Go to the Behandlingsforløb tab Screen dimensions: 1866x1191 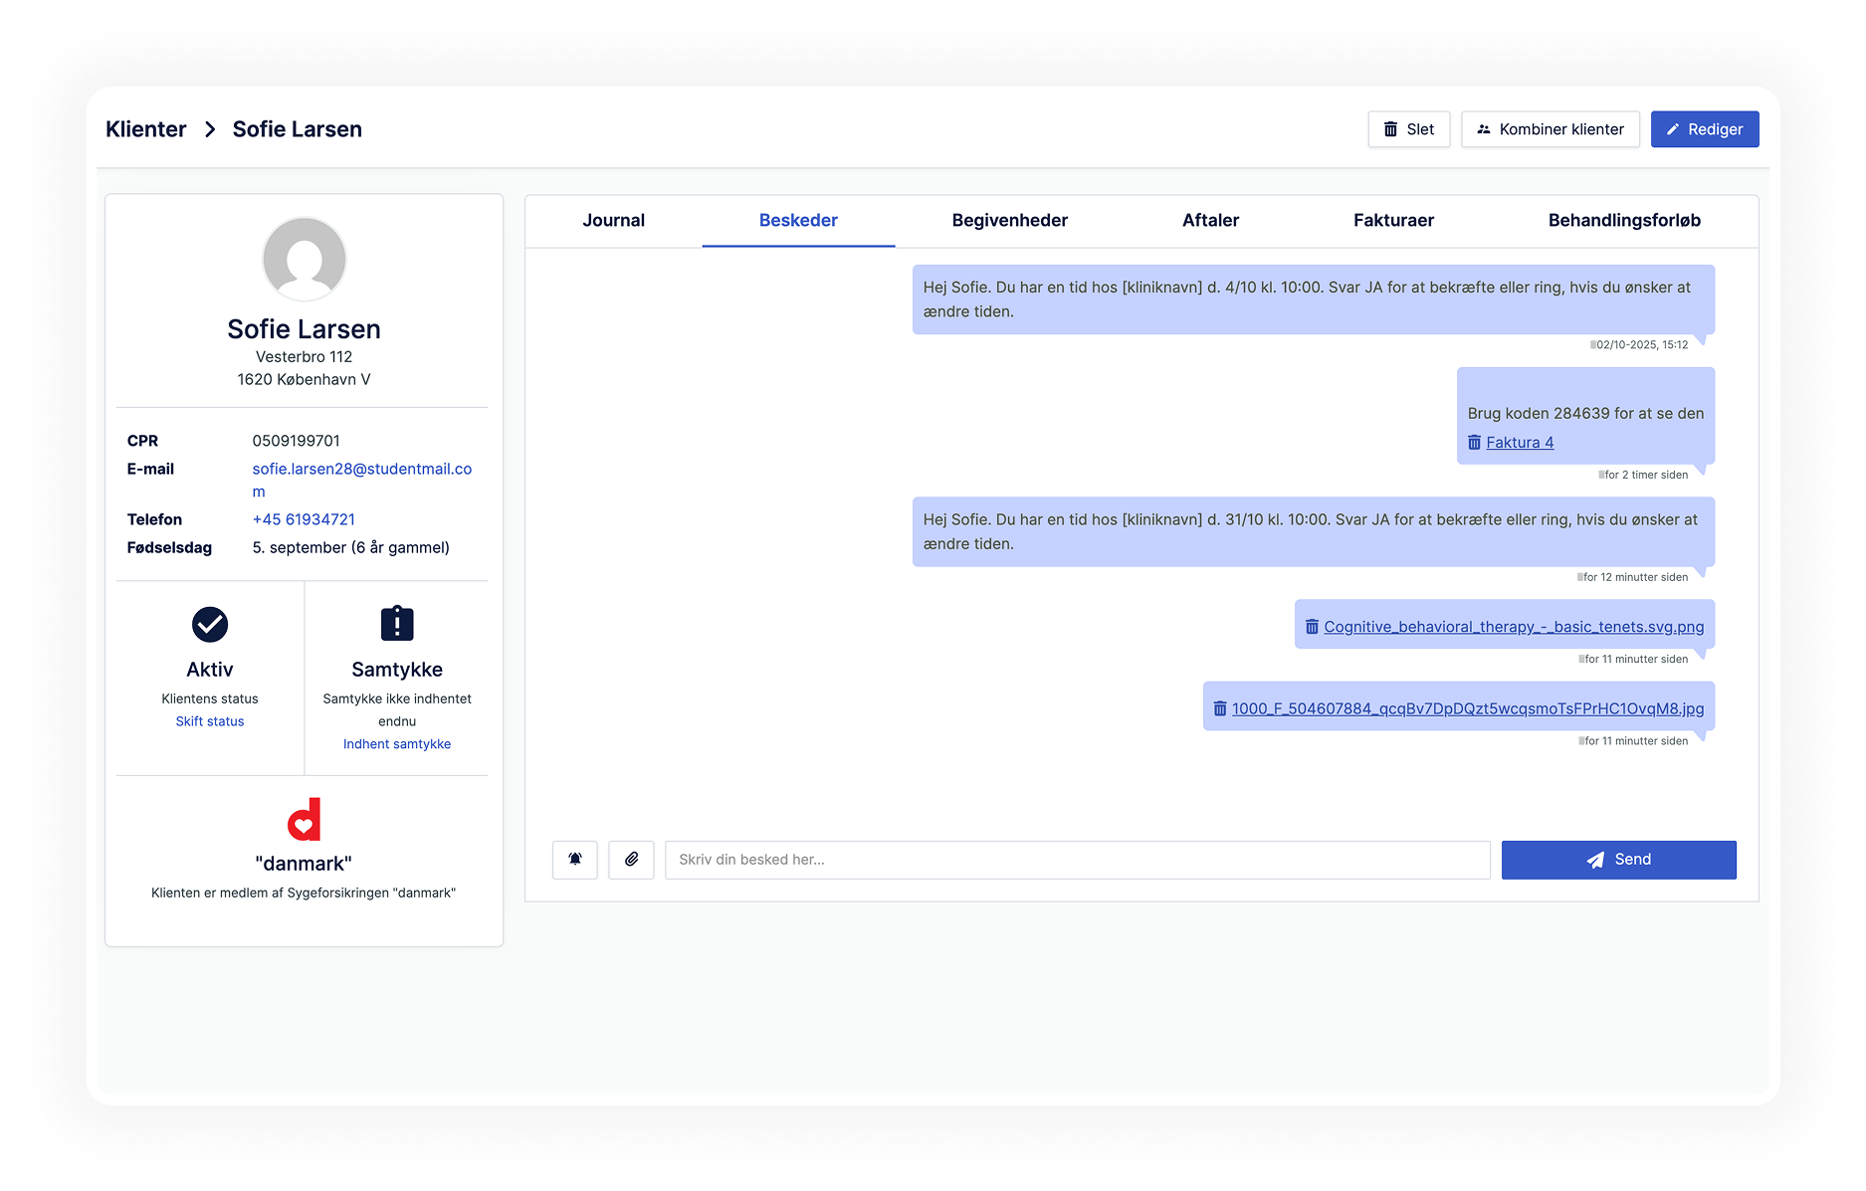tap(1623, 221)
